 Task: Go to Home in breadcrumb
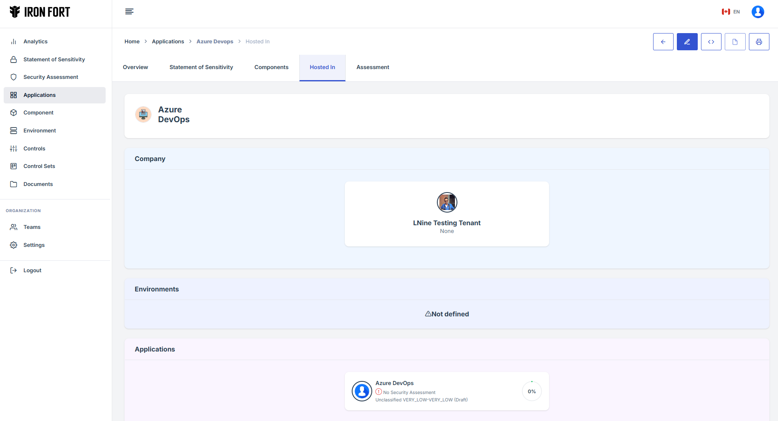coord(132,42)
